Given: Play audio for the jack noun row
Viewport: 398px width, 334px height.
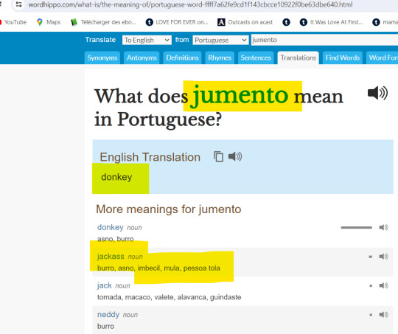Looking at the screenshot, I should coord(383,286).
